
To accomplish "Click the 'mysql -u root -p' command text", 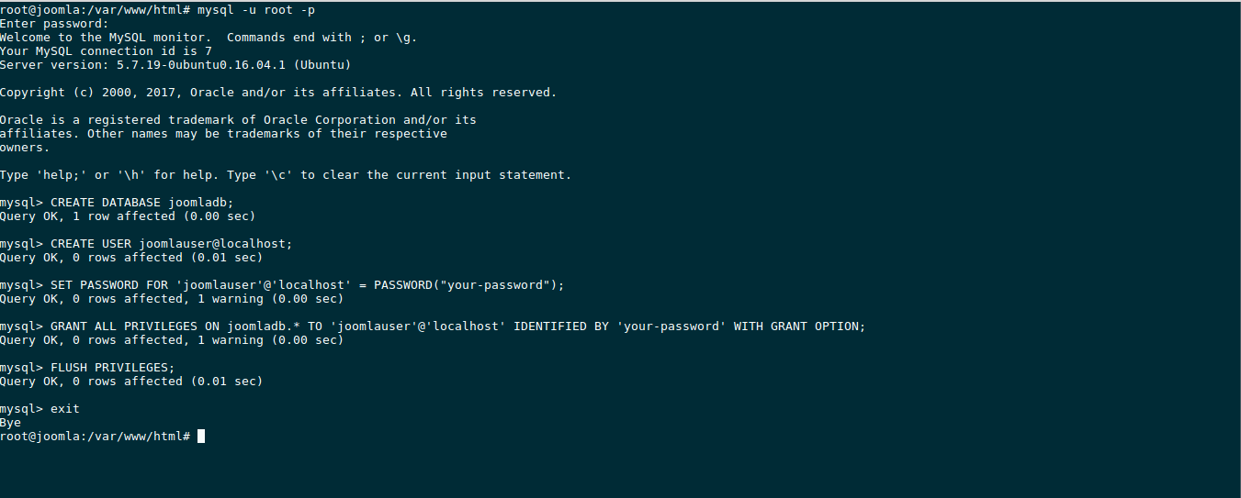I will point(256,10).
